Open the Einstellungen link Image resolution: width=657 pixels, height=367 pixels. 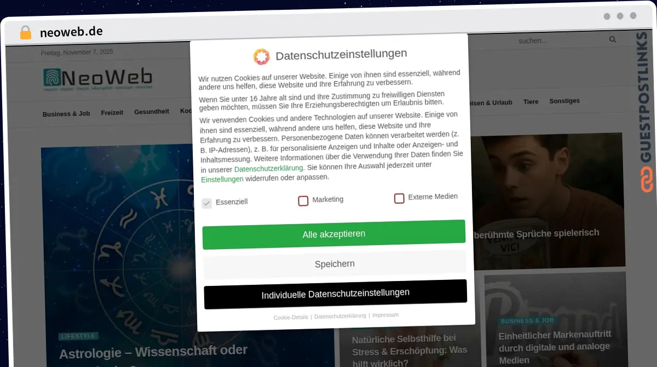click(x=222, y=179)
